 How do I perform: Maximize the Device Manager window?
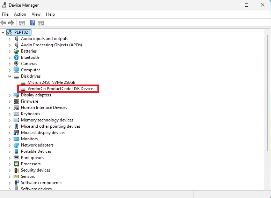click(247, 5)
